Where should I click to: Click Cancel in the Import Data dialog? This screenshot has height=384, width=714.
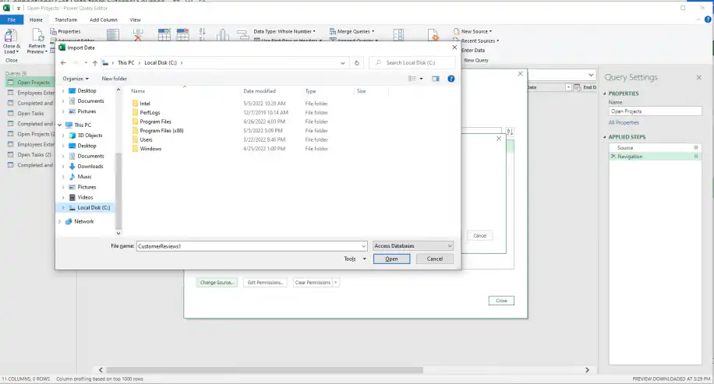click(x=434, y=259)
